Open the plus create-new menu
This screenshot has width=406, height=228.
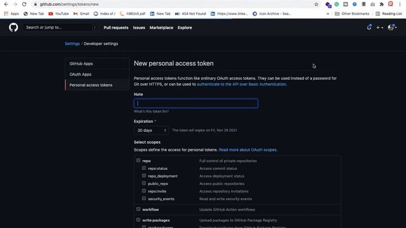coord(379,27)
